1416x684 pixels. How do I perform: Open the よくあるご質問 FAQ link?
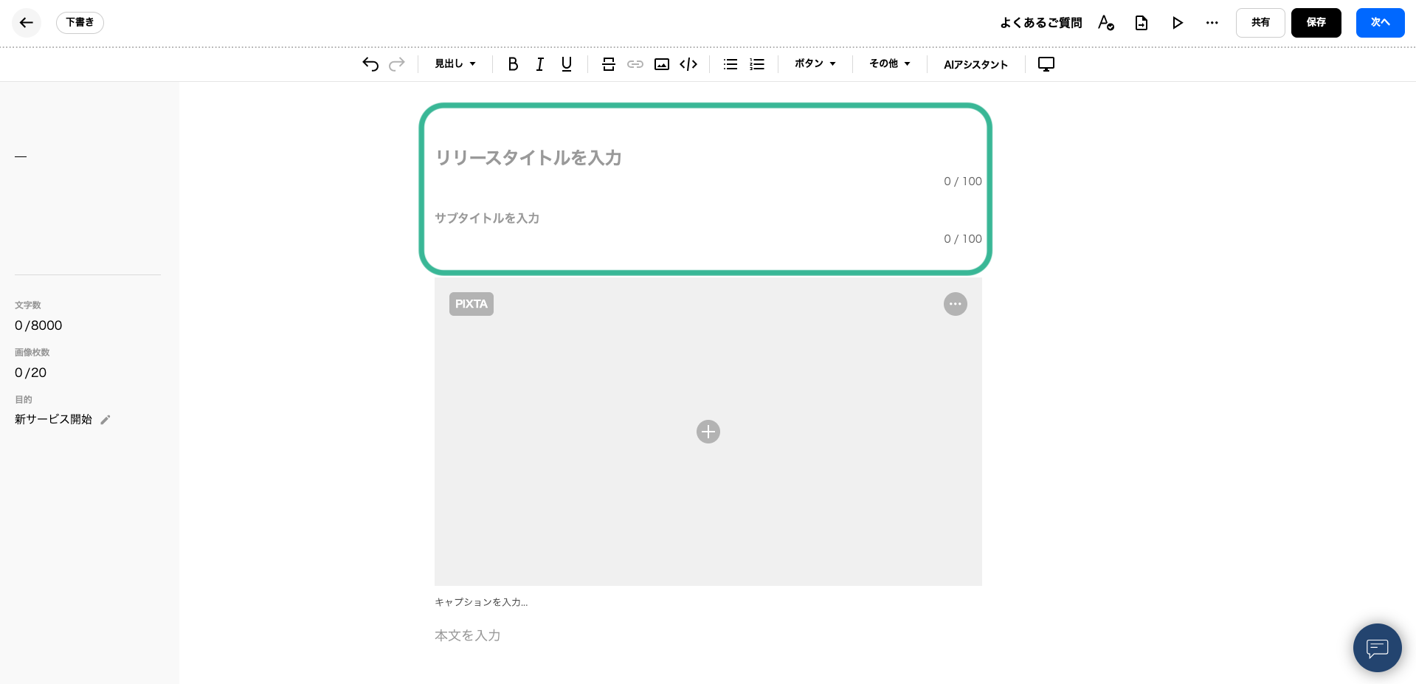tap(1040, 23)
